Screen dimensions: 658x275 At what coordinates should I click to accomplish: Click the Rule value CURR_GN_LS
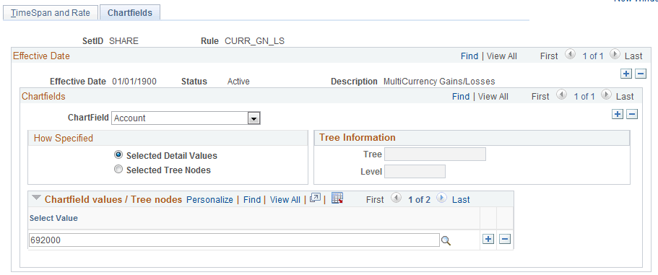(x=255, y=41)
